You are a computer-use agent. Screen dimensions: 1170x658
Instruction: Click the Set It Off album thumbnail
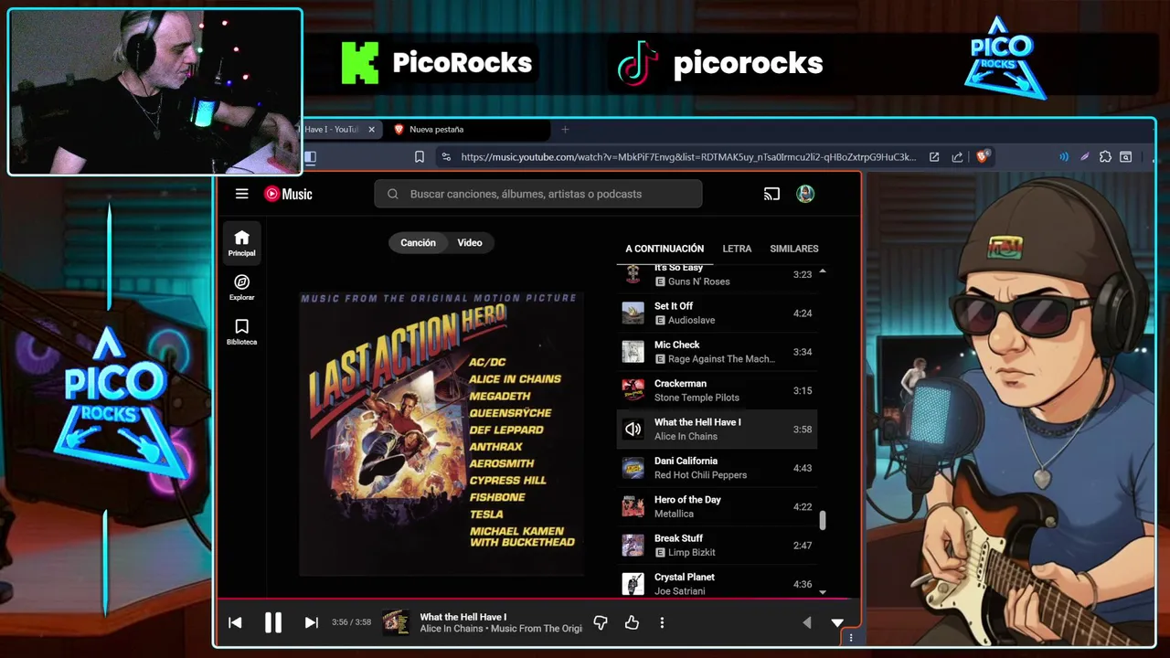pyautogui.click(x=633, y=313)
